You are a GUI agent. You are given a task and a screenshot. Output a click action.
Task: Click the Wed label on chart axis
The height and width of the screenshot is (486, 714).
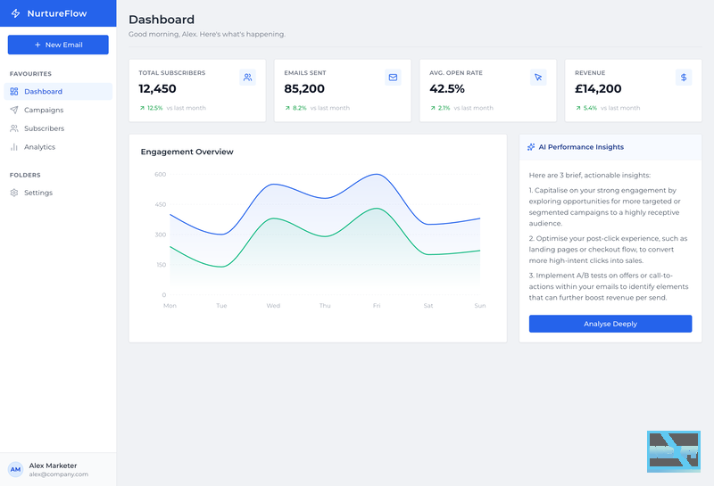(x=273, y=306)
